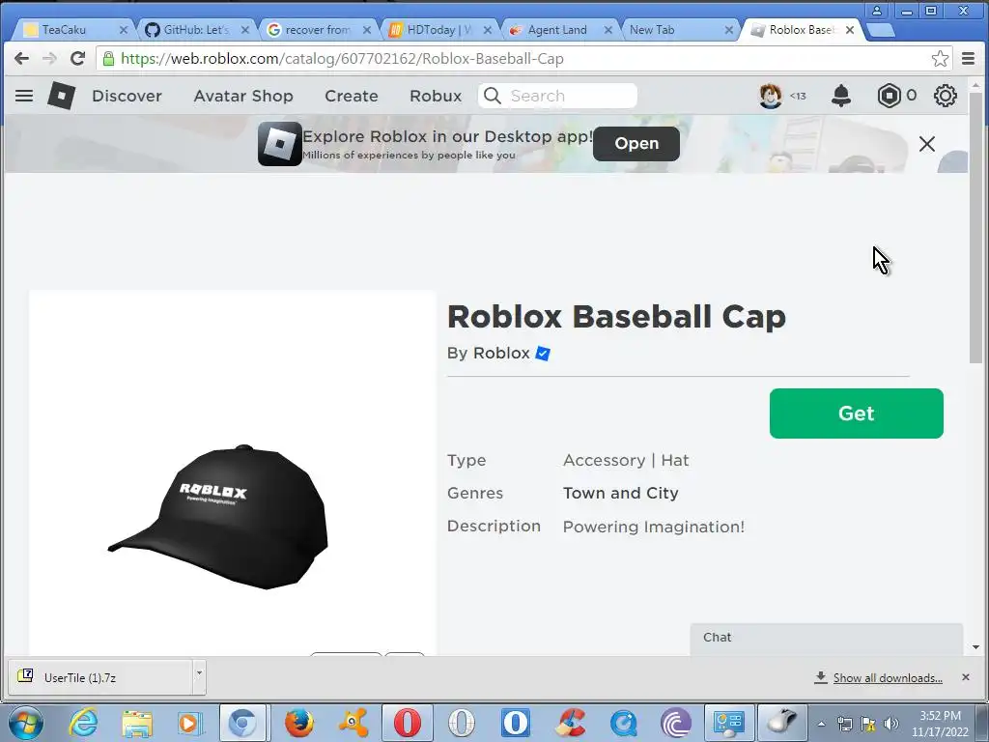Click Open in the Desktop app banner
Viewport: 989px width, 742px height.
pos(636,144)
